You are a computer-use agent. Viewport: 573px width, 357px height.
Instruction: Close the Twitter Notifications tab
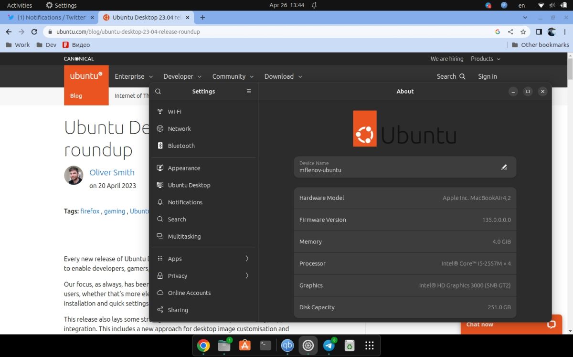pyautogui.click(x=93, y=17)
